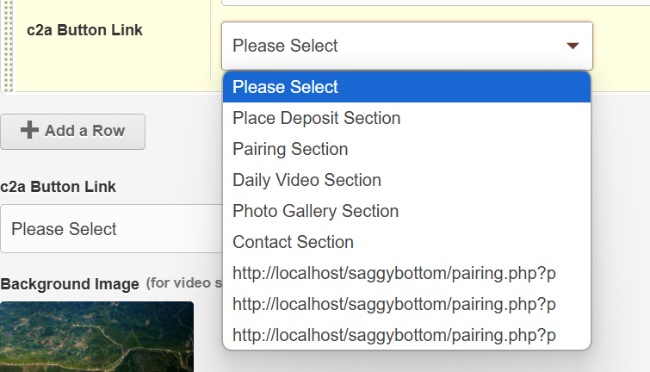Pick Pairing Section from the list
The image size is (650, 372).
[x=406, y=149]
